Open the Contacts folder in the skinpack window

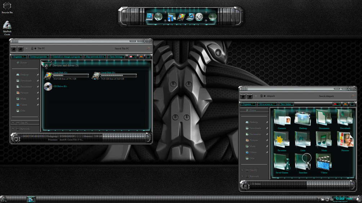[282, 119]
